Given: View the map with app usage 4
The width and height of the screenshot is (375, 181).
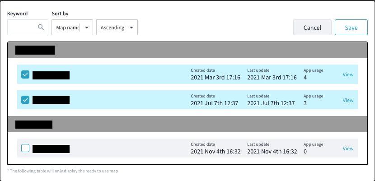Looking at the screenshot, I should point(348,74).
